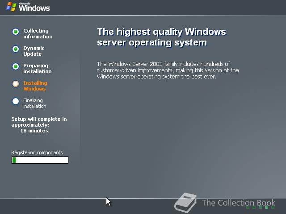Viewport: 286px width, 214px height.
Task: Click the Windows Server 2003 description paragraph
Action: coord(168,70)
